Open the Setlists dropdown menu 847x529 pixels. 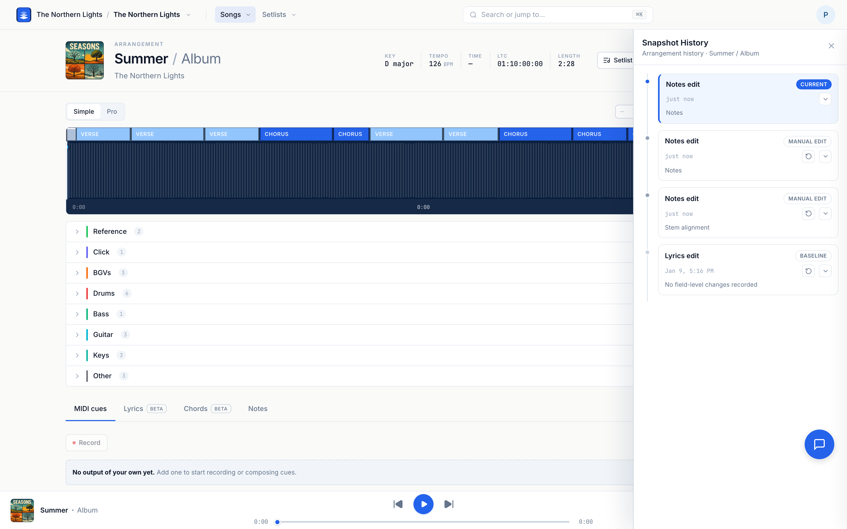click(x=279, y=15)
